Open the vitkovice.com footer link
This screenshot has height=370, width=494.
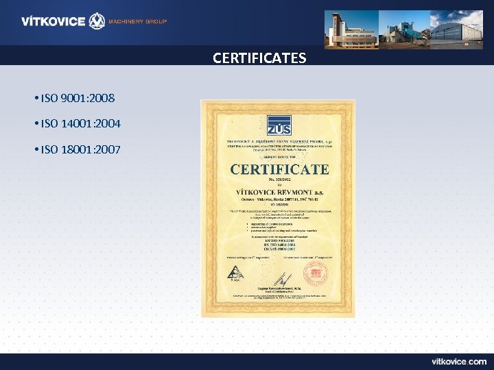click(459, 362)
